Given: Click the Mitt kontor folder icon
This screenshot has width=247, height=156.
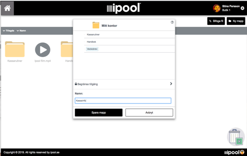Looking at the screenshot, I should pos(96,25).
